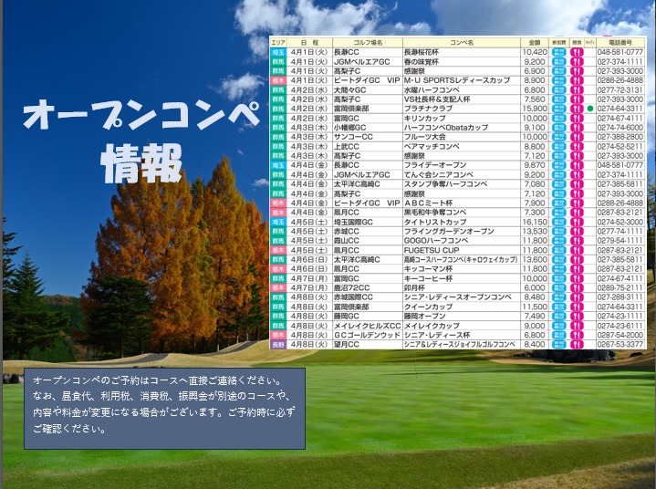Click the blue fee badge in ペアマッチコンペ row
Image resolution: width=656 pixels, height=489 pixels.
coord(559,146)
